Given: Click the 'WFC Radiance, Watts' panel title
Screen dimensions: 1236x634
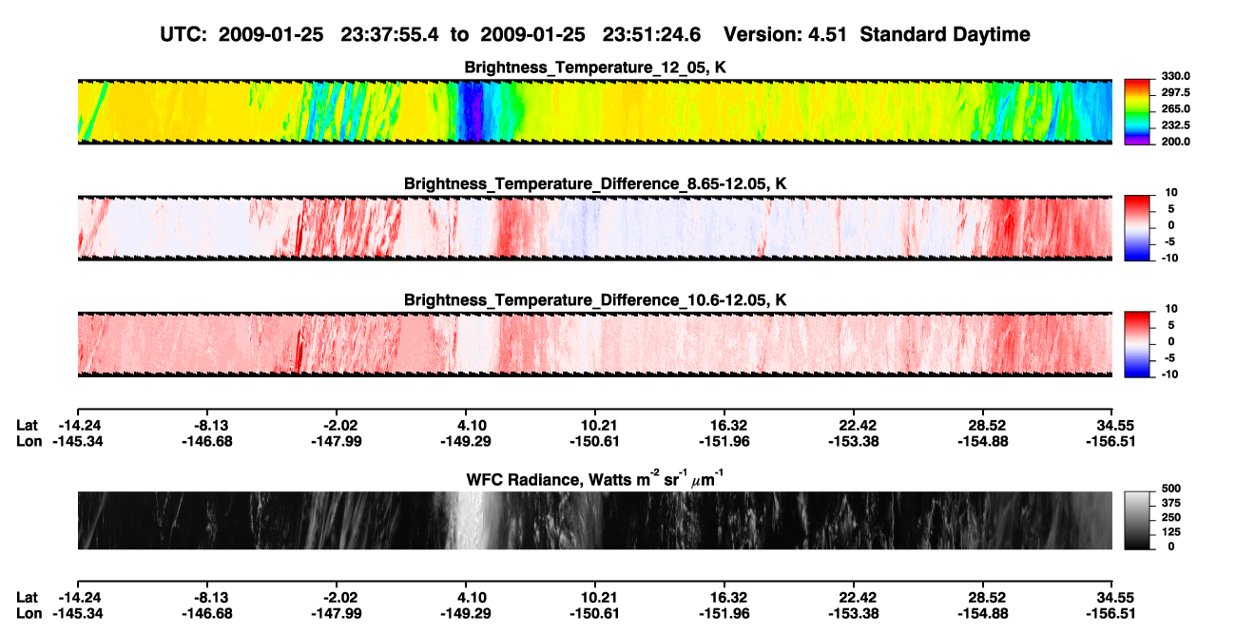Looking at the screenshot, I should (x=595, y=477).
